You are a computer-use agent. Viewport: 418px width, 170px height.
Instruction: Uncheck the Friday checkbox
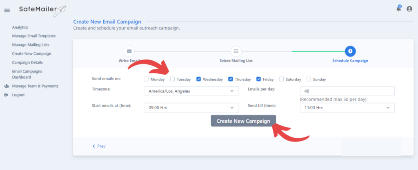[258, 79]
